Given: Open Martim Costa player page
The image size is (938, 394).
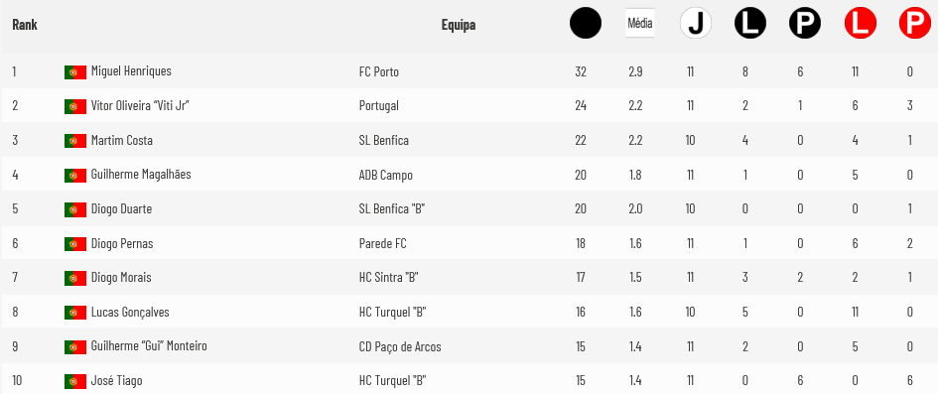Looking at the screenshot, I should coord(121,141).
